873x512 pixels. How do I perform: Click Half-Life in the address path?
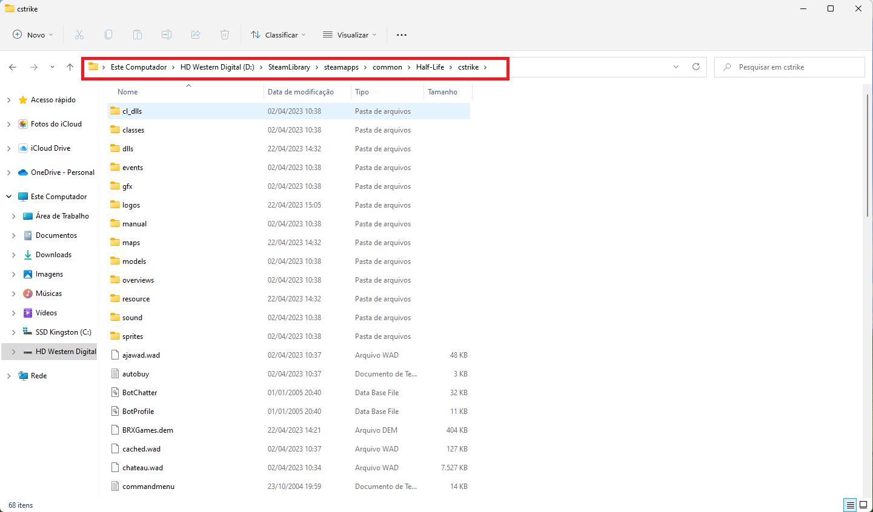point(430,67)
